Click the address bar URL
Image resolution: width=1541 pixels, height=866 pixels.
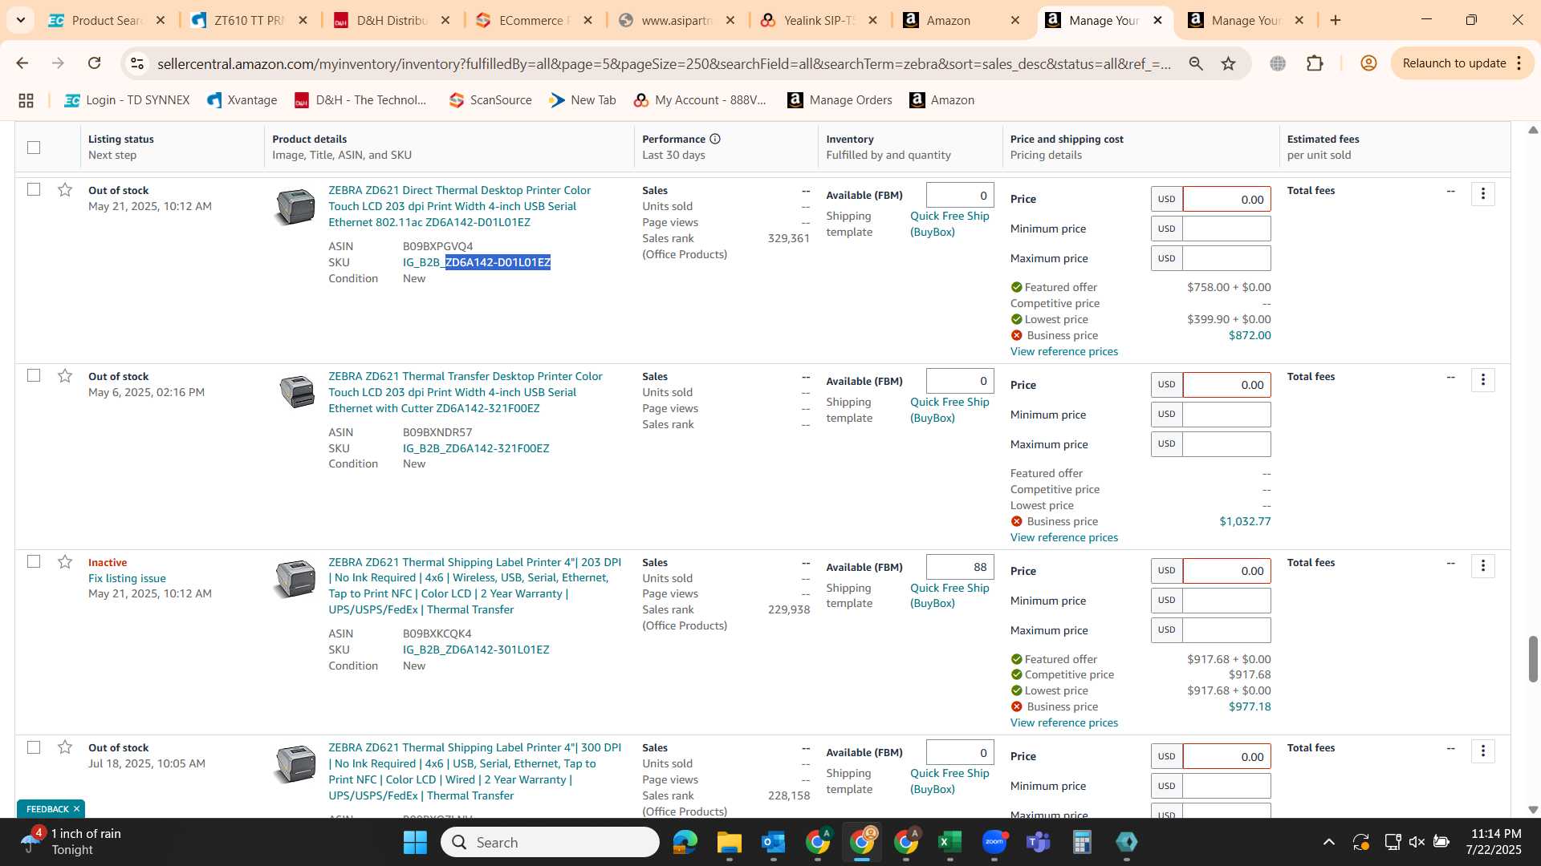(664, 63)
